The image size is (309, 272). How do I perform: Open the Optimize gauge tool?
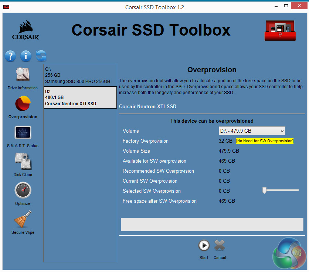pyautogui.click(x=23, y=191)
